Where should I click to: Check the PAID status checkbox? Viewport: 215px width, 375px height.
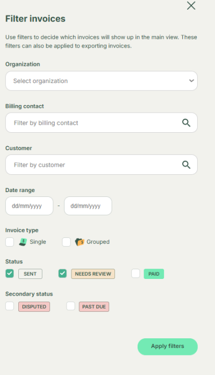[x=135, y=274]
